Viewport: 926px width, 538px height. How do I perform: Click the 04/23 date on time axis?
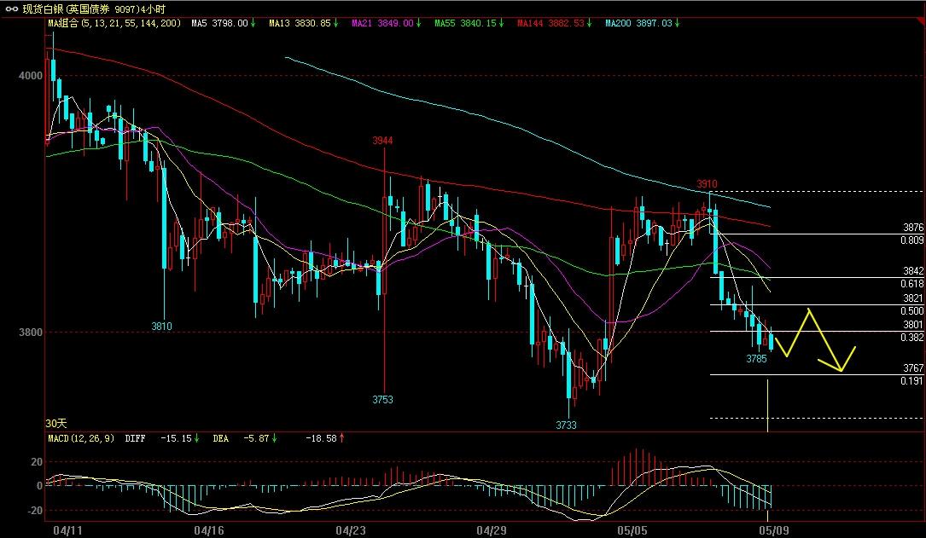tap(352, 529)
